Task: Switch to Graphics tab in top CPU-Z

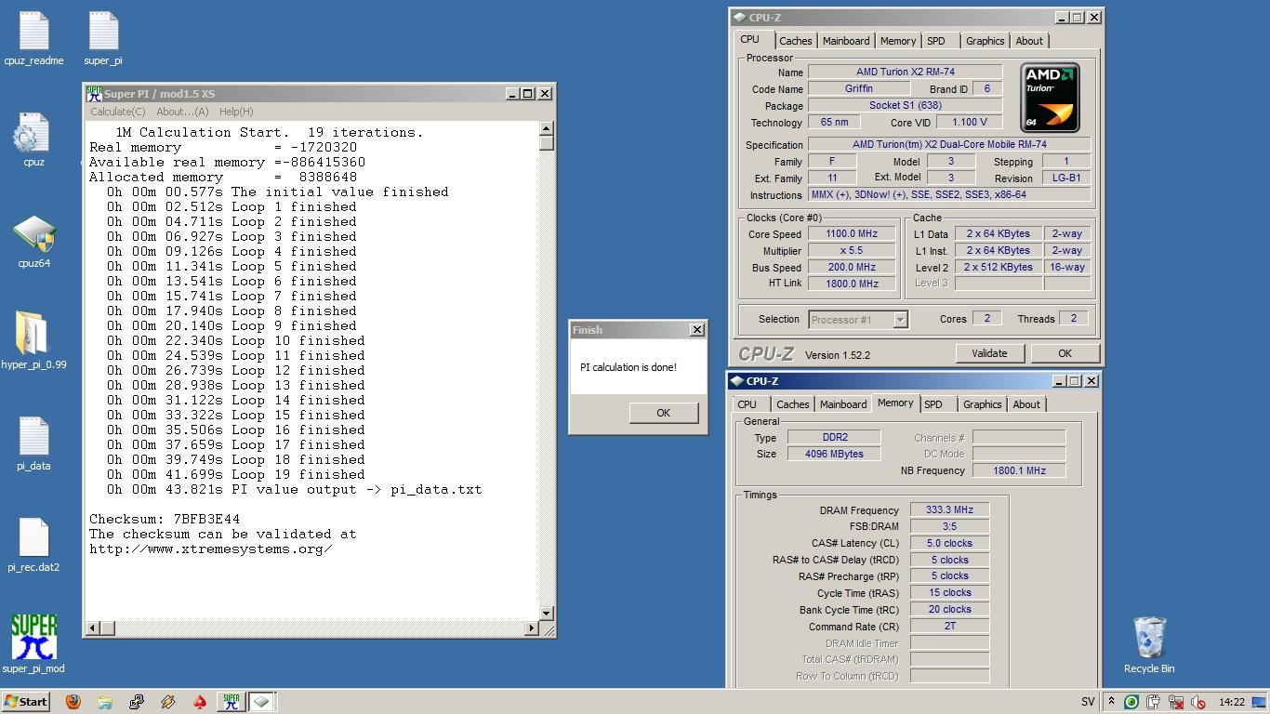Action: [985, 41]
